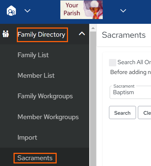Viewport: 151px width, 166px height.
Task: Collapse the Family Directory section chevron
Action: [82, 34]
